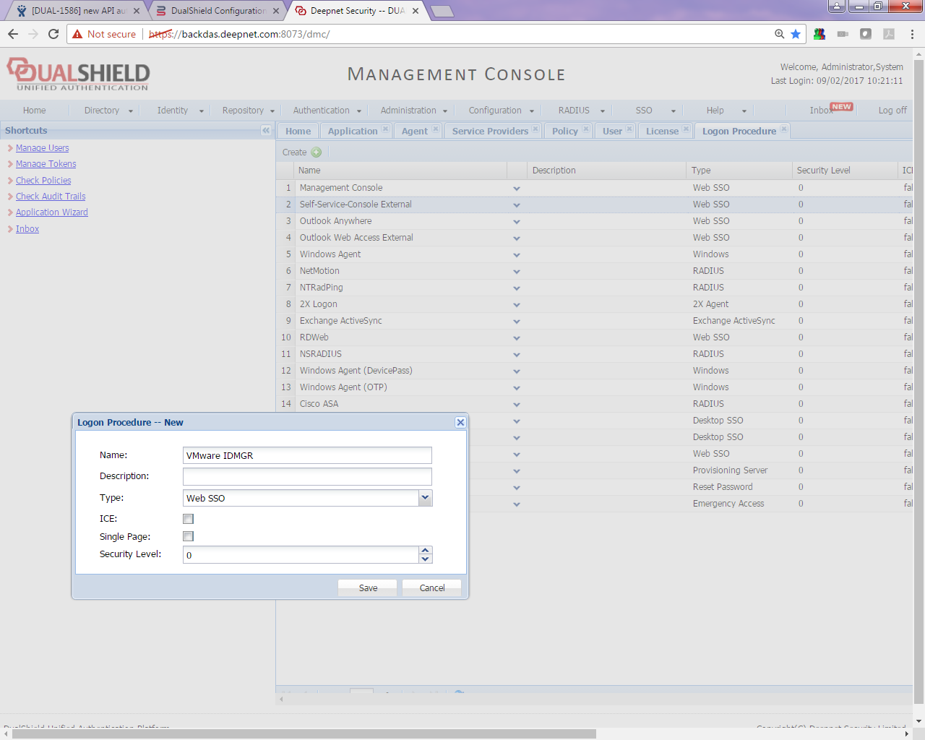Screen dimensions: 925x740
Task: Close the Policy tab via x icon
Action: tap(586, 129)
